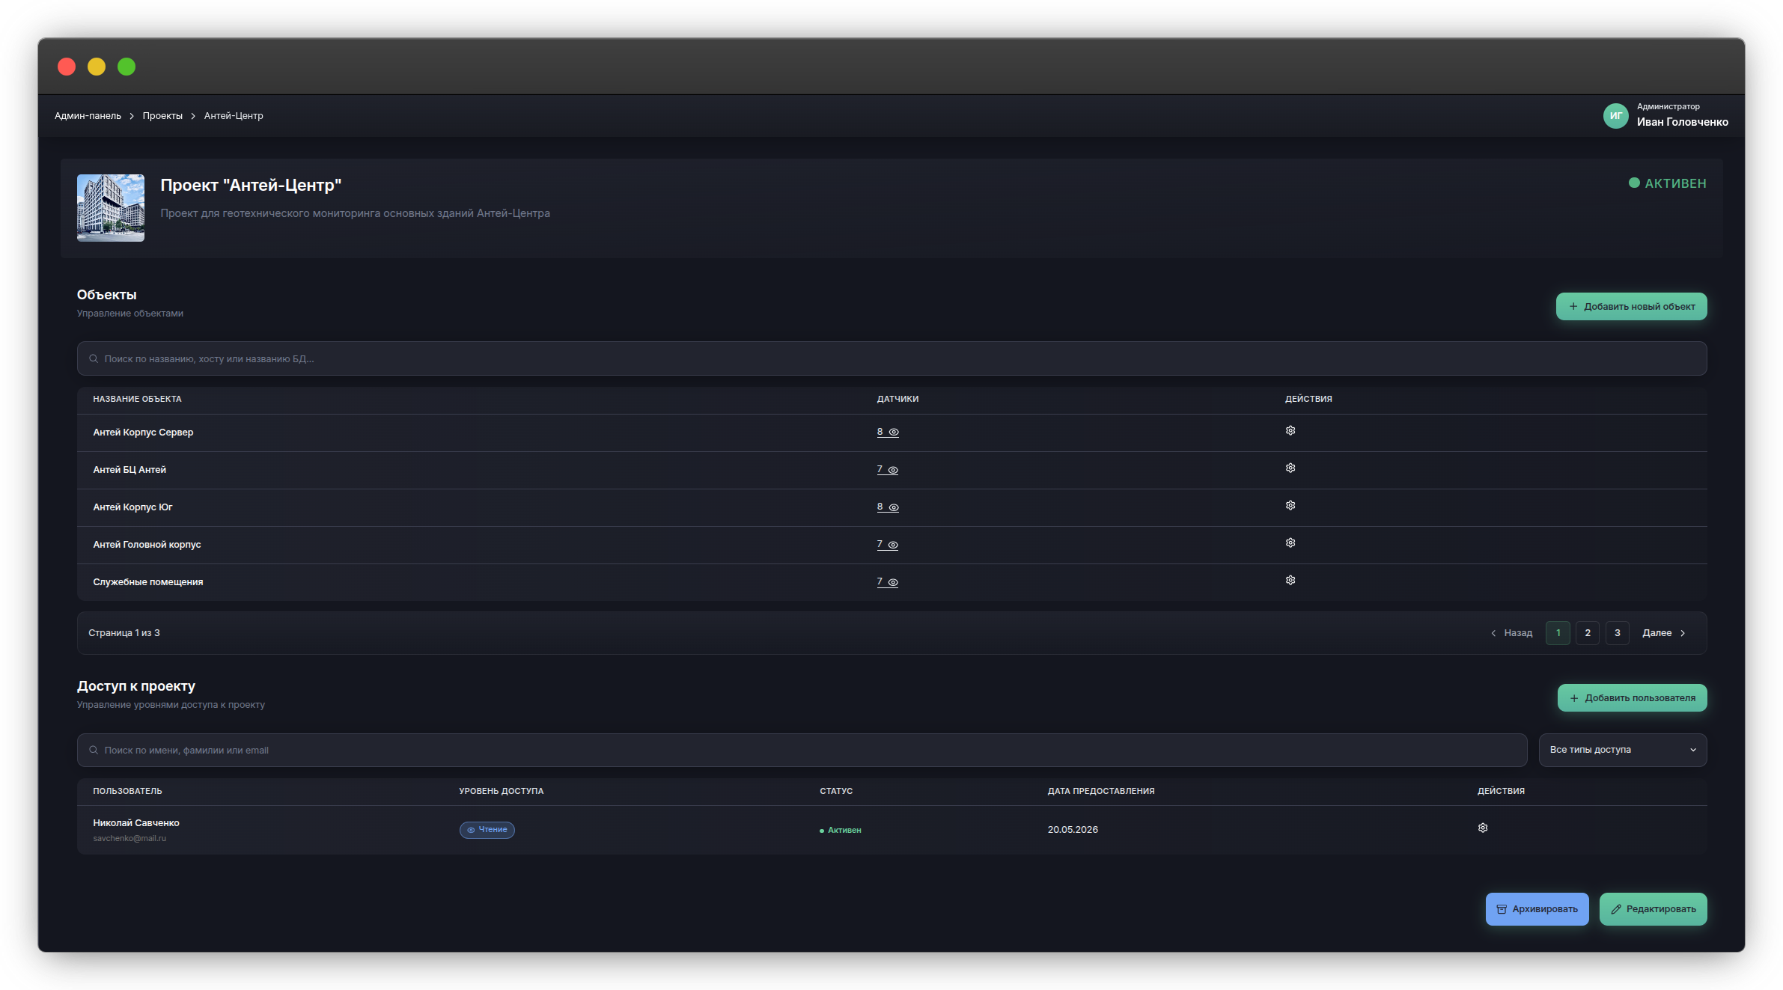View sensors of Антей Головной корпус
The height and width of the screenshot is (990, 1783).
click(x=888, y=545)
